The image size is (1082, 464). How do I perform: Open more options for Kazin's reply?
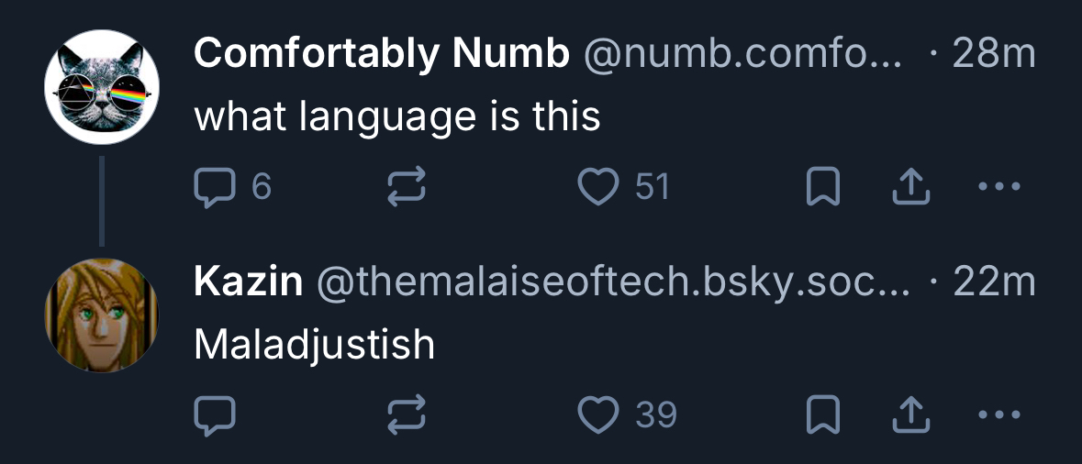pos(999,415)
